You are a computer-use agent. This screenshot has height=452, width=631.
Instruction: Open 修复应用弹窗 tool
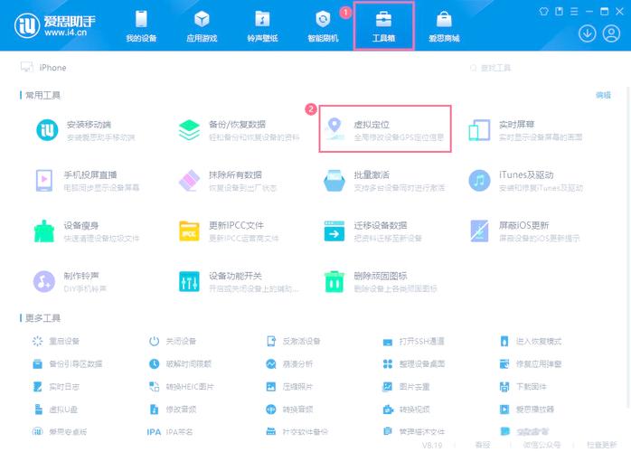point(531,363)
